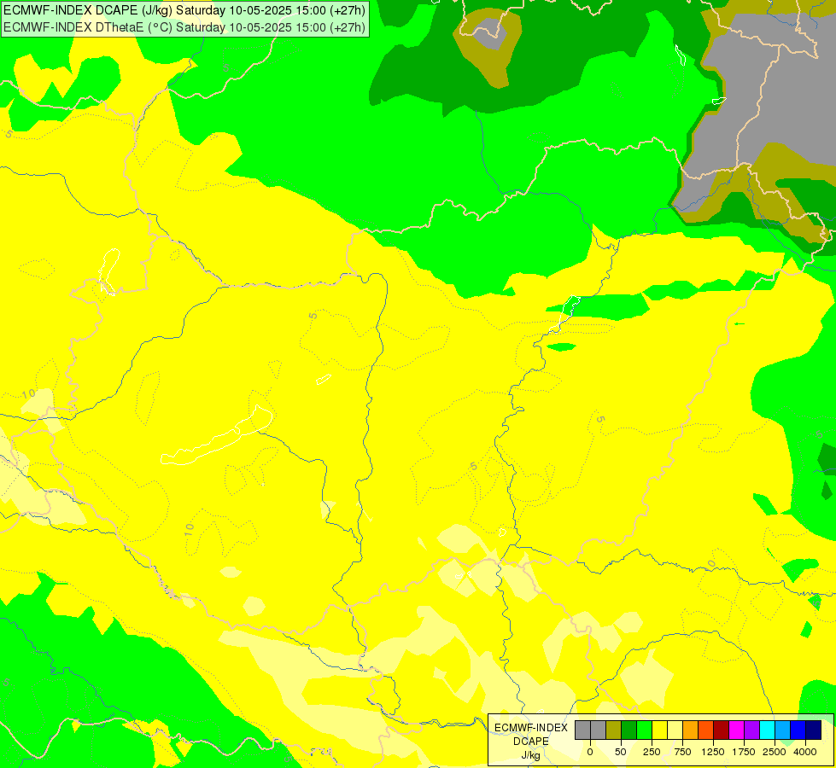Click the DCAPE (J/kg) title line
This screenshot has height=768, width=836.
point(184,10)
